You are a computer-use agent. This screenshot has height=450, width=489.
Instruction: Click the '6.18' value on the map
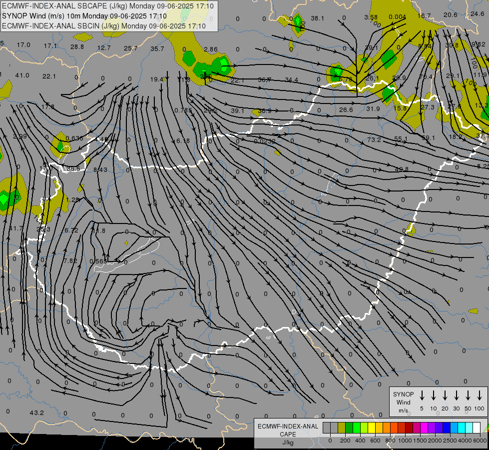point(183,141)
